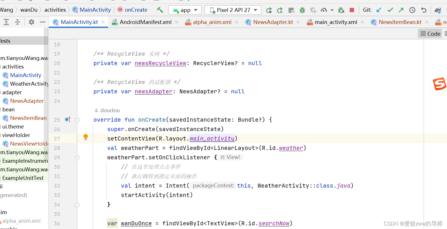Select the ui.theme package in tree
Screen dimensions: 447x229
[x=13, y=126]
